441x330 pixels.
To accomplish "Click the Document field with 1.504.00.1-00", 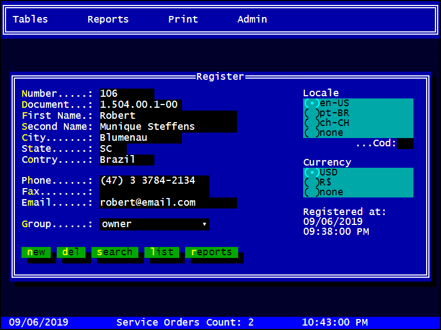I will (141, 105).
